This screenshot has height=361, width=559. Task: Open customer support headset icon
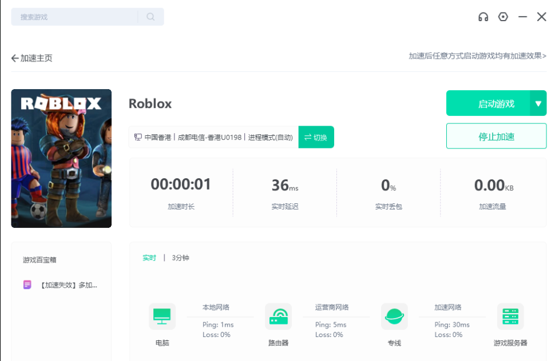tap(483, 17)
